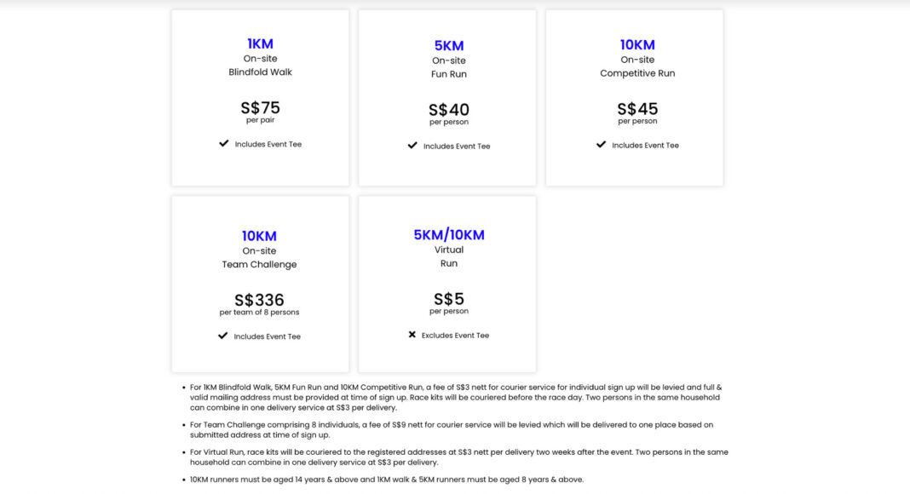Click the age requirement bullet note
Screen dimensions: 910x494
pyautogui.click(x=387, y=480)
